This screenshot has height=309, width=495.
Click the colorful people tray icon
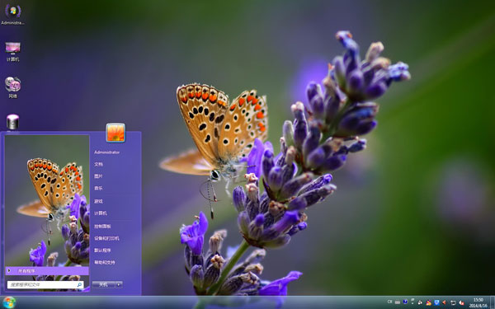429,302
